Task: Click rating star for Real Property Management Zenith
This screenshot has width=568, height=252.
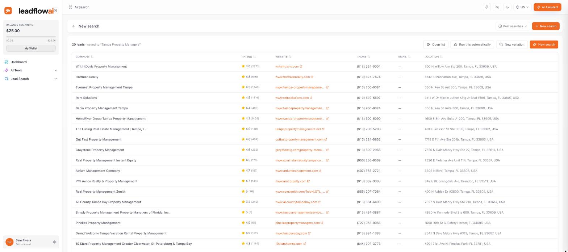Action: [x=243, y=192]
